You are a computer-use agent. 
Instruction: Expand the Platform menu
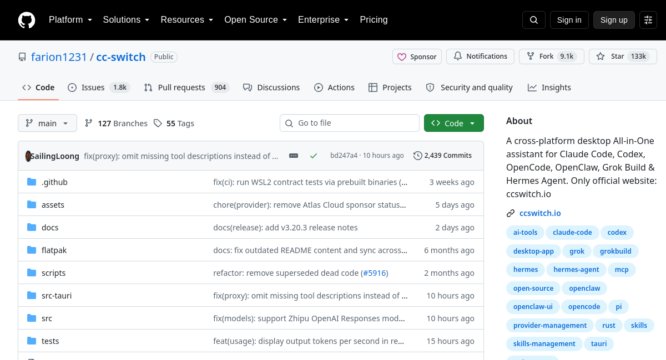point(70,20)
